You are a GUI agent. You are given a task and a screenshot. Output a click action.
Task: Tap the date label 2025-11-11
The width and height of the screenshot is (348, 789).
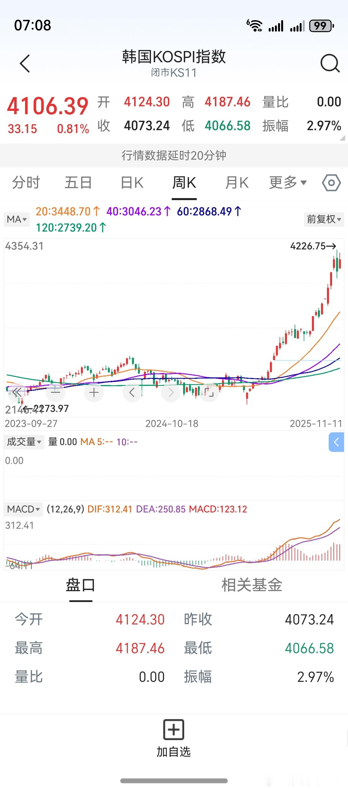click(316, 423)
